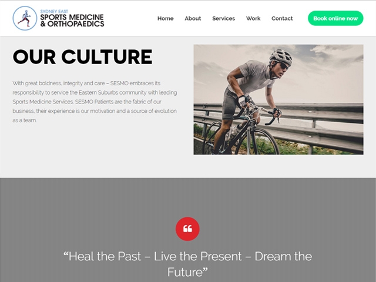This screenshot has width=376, height=282.
Task: Select Work in the navigation bar
Action: pos(253,18)
